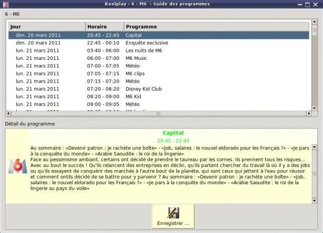Click the 08:20 - 09:00 time cell
Screen dimensions: 323x233
(x=103, y=97)
